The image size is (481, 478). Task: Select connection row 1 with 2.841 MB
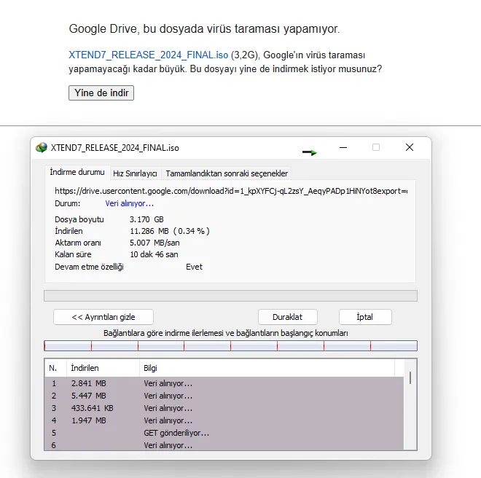point(224,383)
